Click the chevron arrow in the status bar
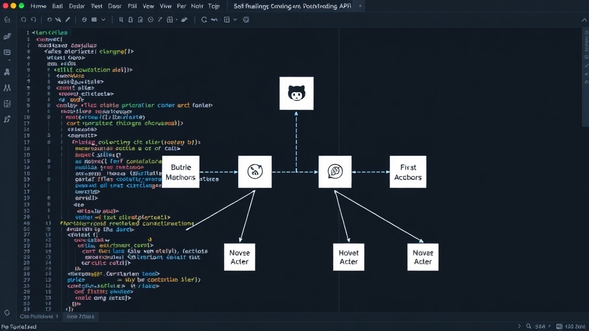 coord(519,326)
